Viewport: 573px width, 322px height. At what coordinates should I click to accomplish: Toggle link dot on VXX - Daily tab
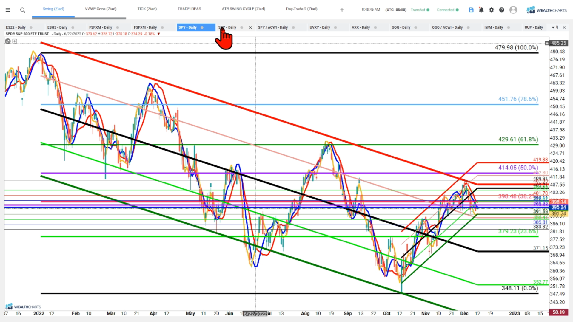coord(375,27)
